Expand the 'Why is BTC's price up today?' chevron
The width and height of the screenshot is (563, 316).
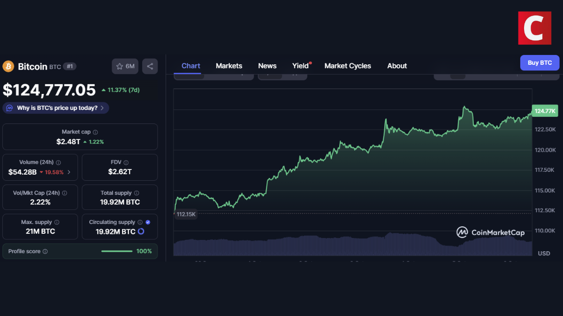pyautogui.click(x=102, y=108)
